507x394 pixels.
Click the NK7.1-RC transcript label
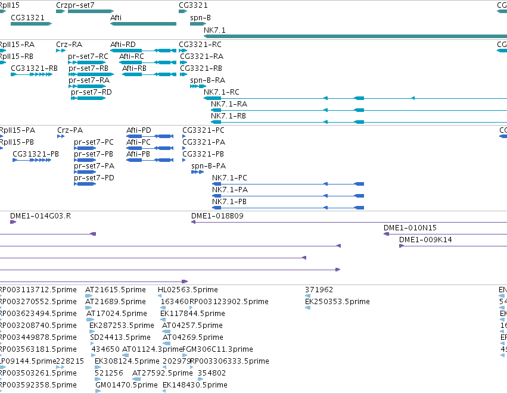point(222,92)
